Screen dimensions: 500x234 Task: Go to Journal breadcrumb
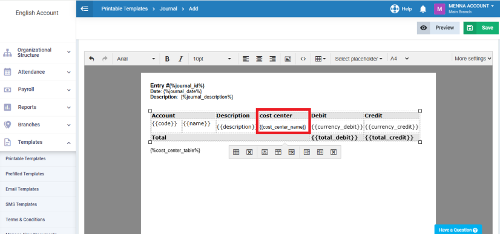tap(168, 9)
